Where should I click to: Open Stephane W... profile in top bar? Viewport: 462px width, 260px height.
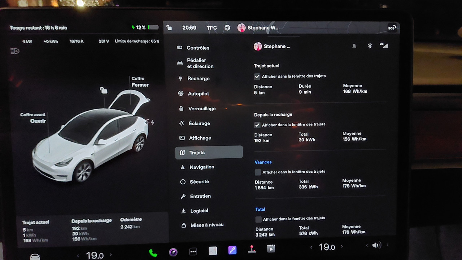(258, 28)
